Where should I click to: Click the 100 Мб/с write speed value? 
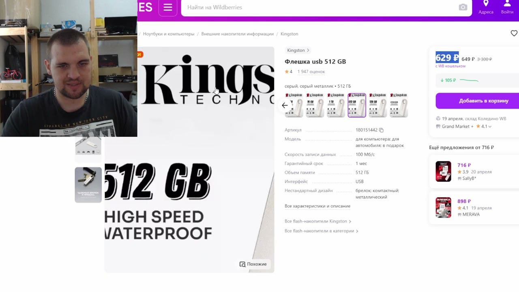tap(365, 155)
